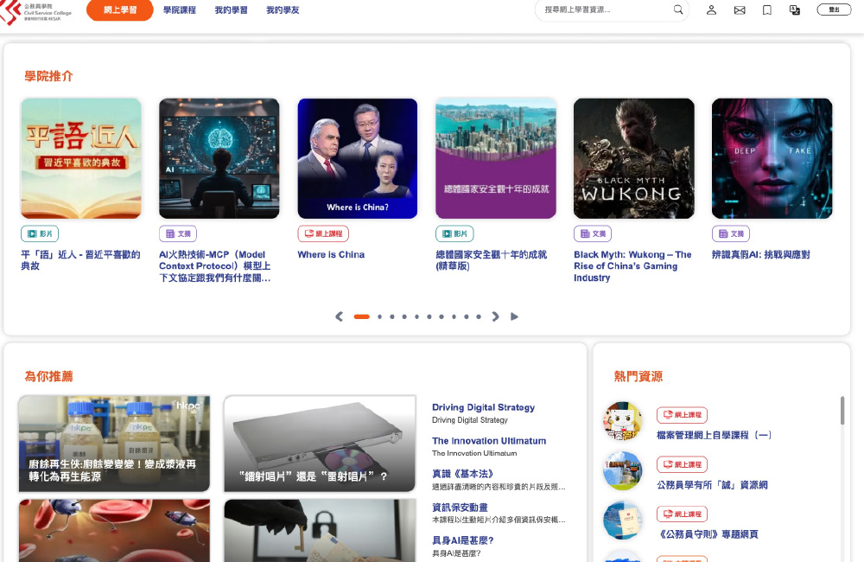
Task: Switch to 網上學習 tab
Action: point(120,10)
